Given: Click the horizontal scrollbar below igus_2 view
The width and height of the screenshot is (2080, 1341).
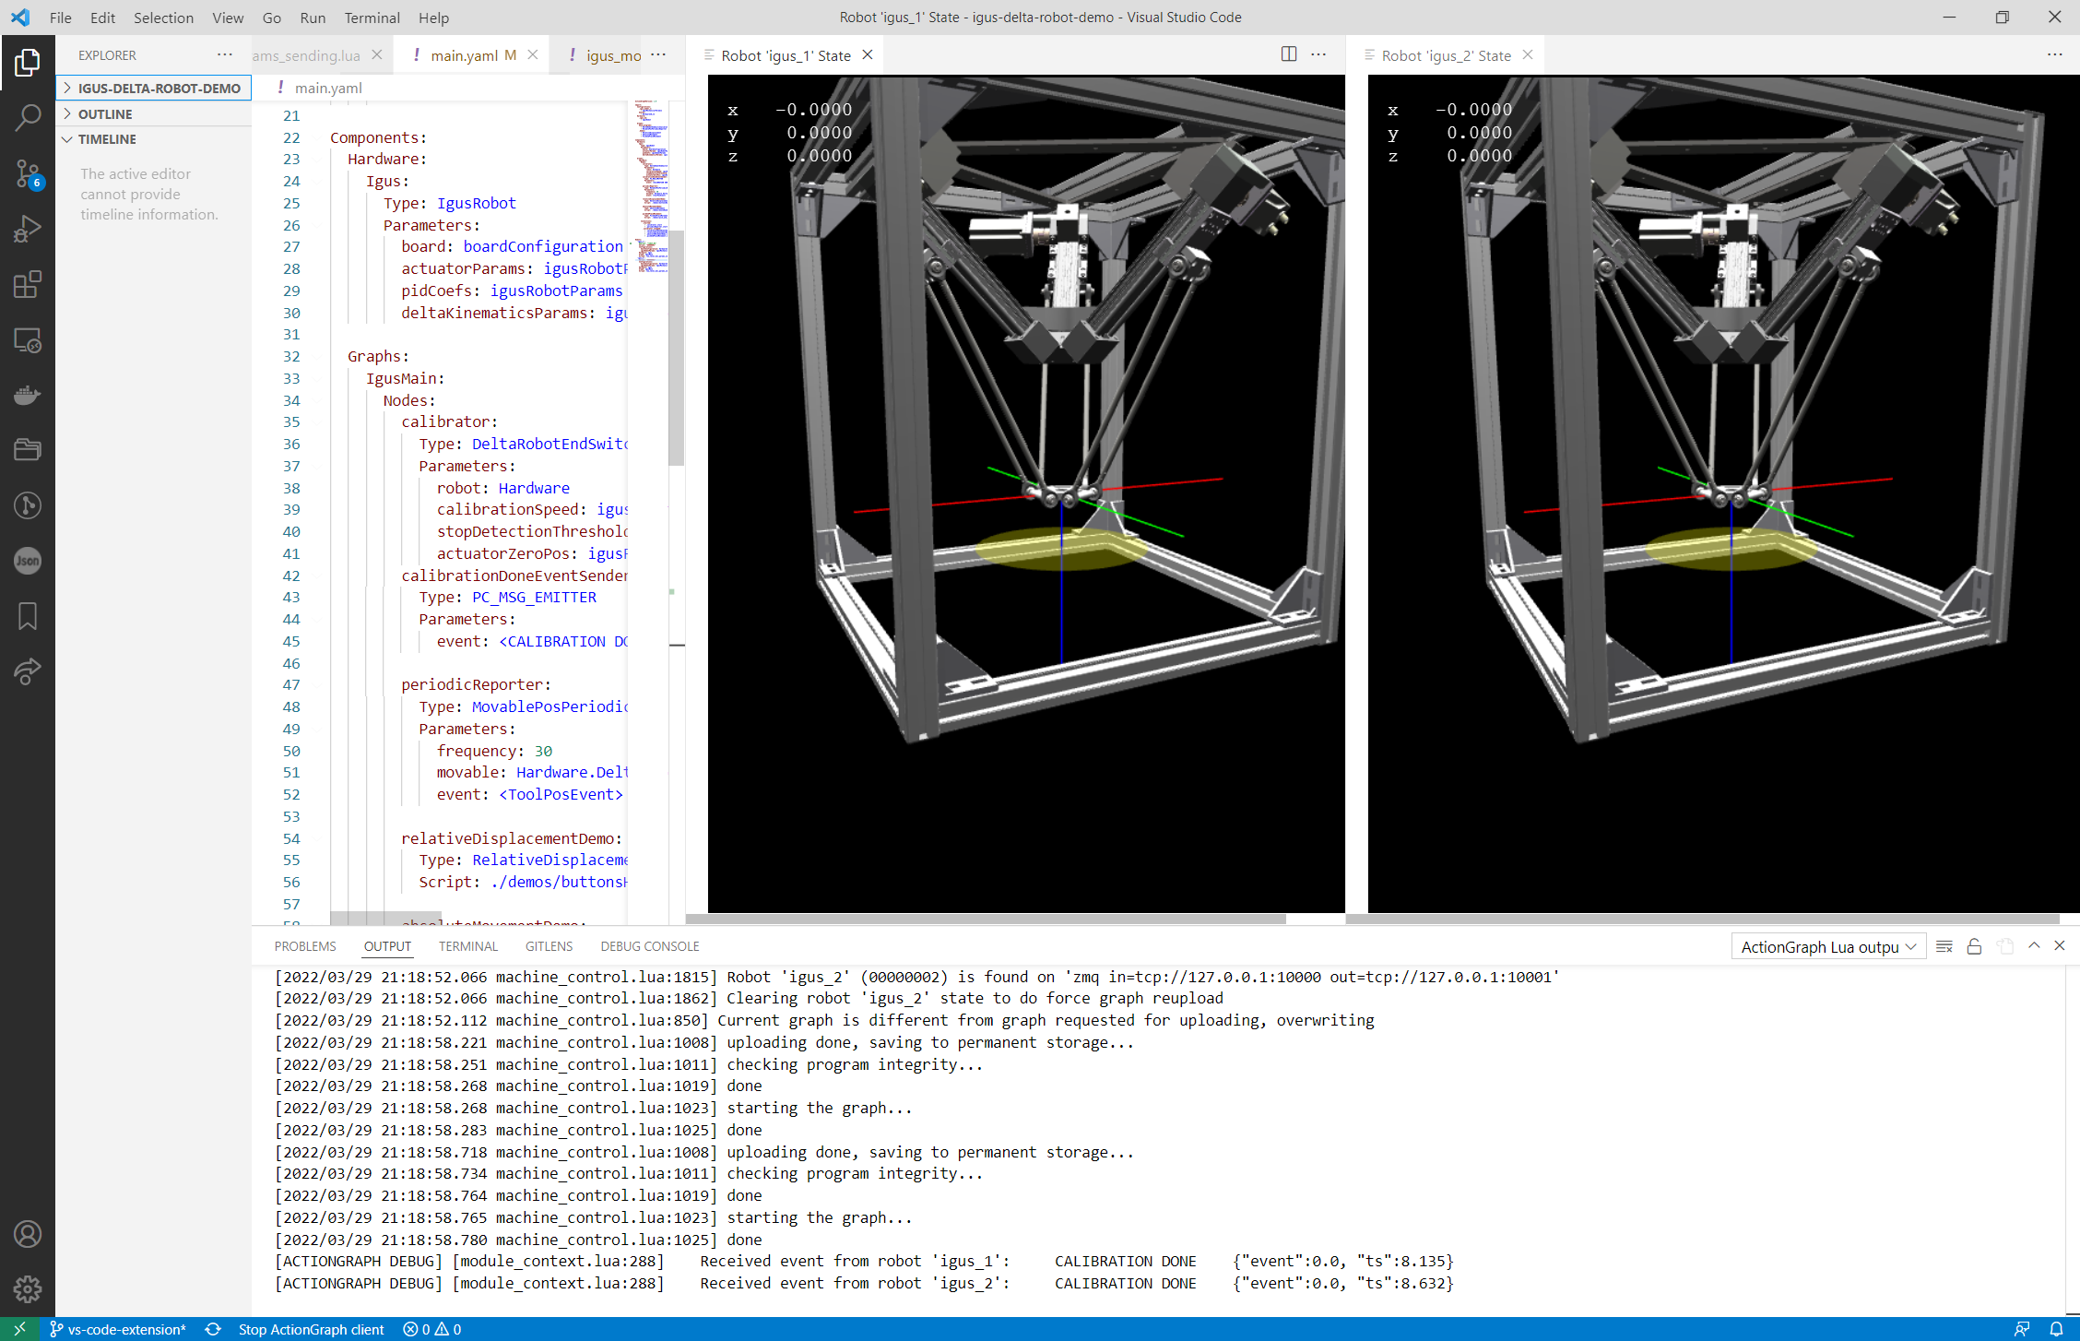Looking at the screenshot, I should pyautogui.click(x=1703, y=919).
